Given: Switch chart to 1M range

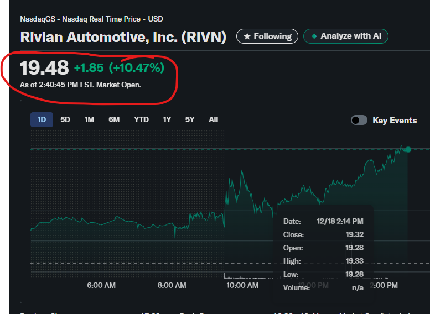Looking at the screenshot, I should pyautogui.click(x=89, y=120).
